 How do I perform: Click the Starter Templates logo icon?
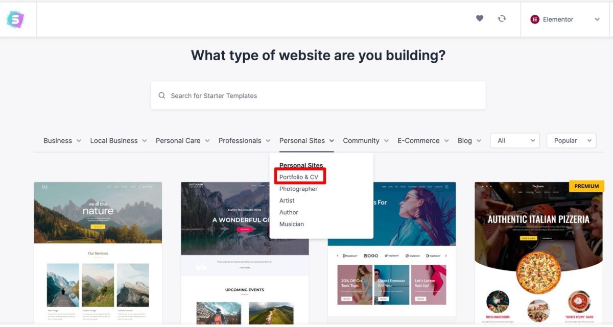(15, 19)
